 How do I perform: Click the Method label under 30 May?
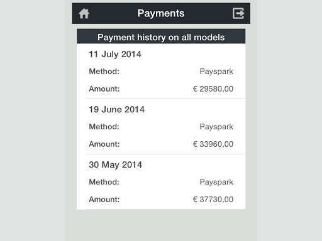point(104,182)
